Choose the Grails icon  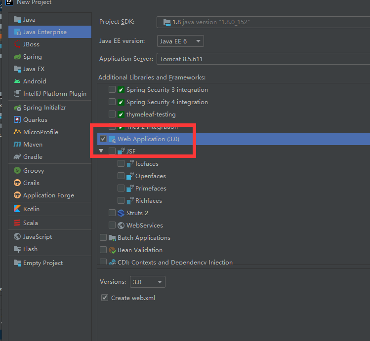point(17,183)
